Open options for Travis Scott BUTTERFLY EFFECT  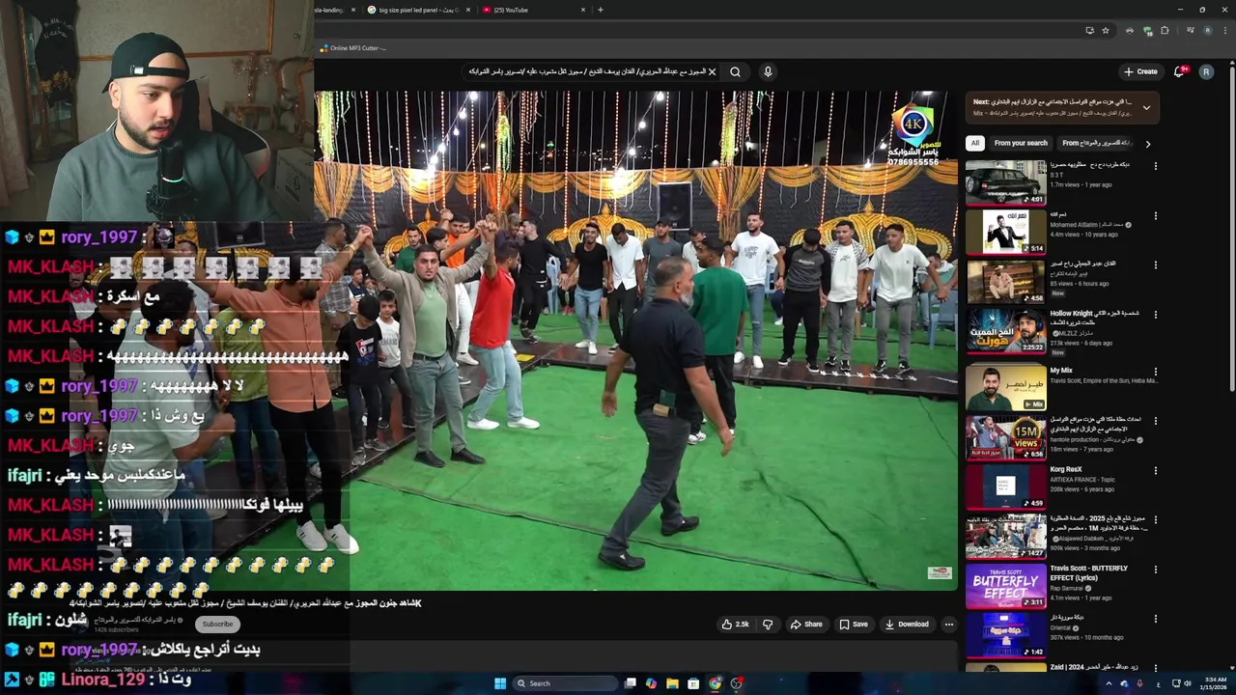tap(1155, 570)
